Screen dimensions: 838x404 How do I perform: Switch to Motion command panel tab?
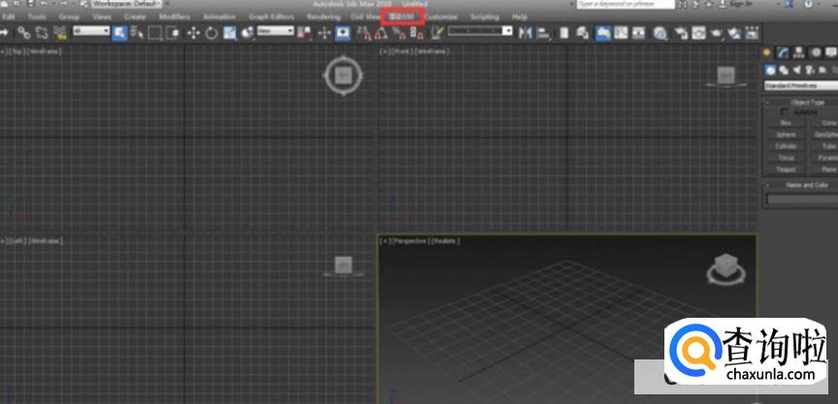[x=815, y=51]
